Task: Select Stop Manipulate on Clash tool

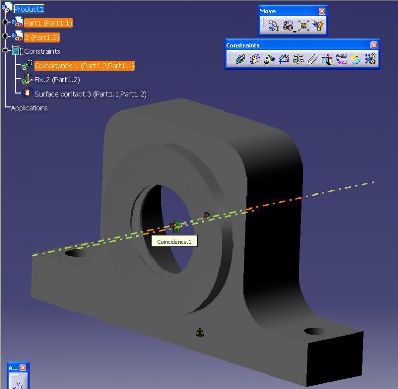Action: 318,25
